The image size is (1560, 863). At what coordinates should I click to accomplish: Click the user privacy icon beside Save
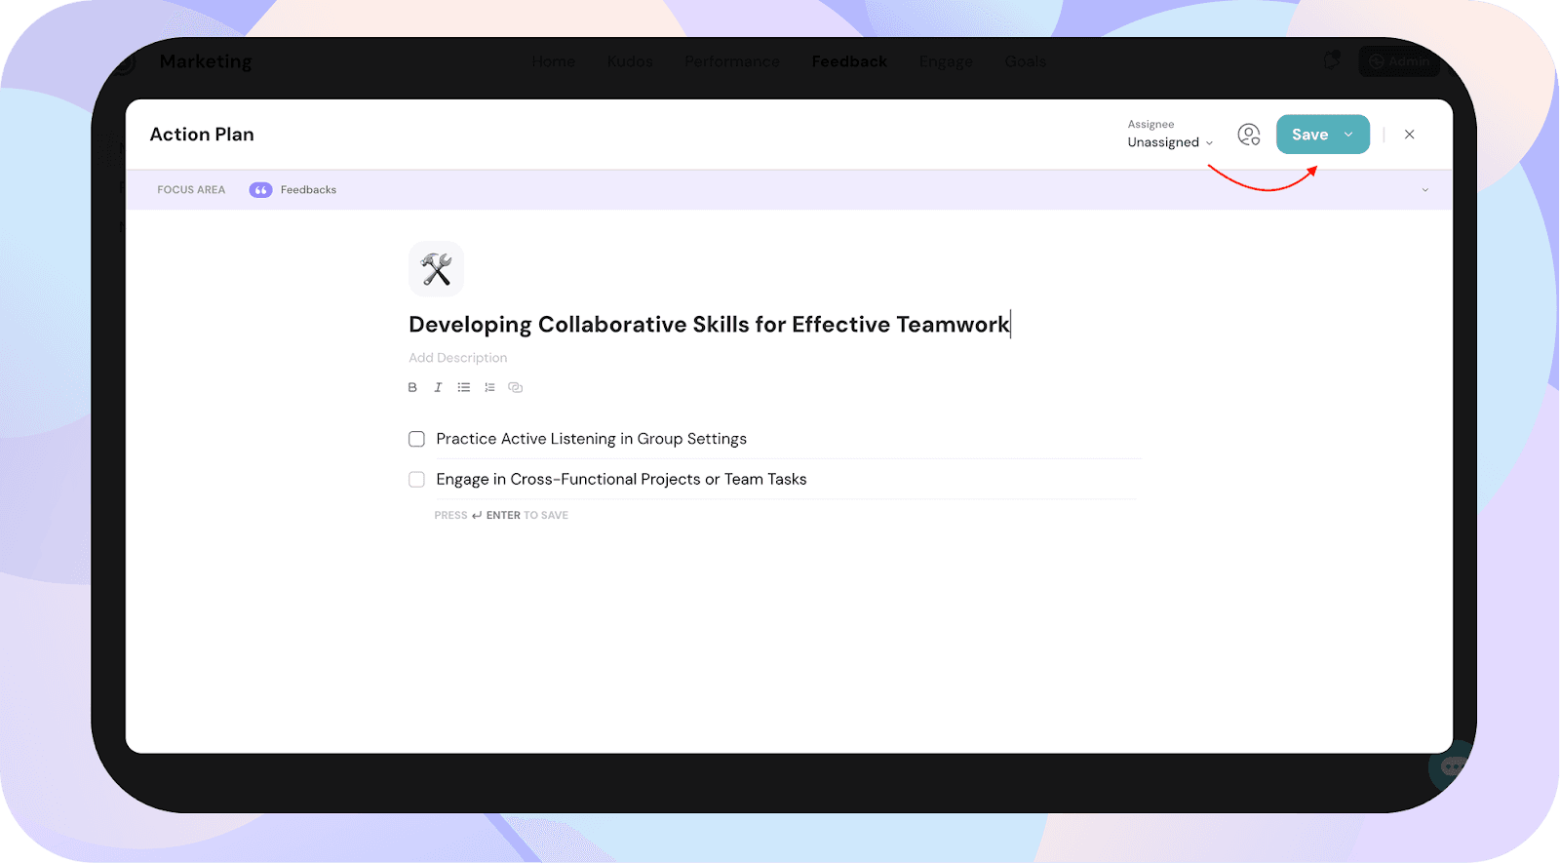pos(1248,135)
